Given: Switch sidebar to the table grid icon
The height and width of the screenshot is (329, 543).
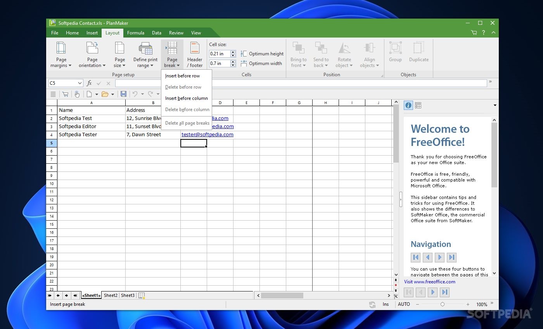Looking at the screenshot, I should [418, 105].
